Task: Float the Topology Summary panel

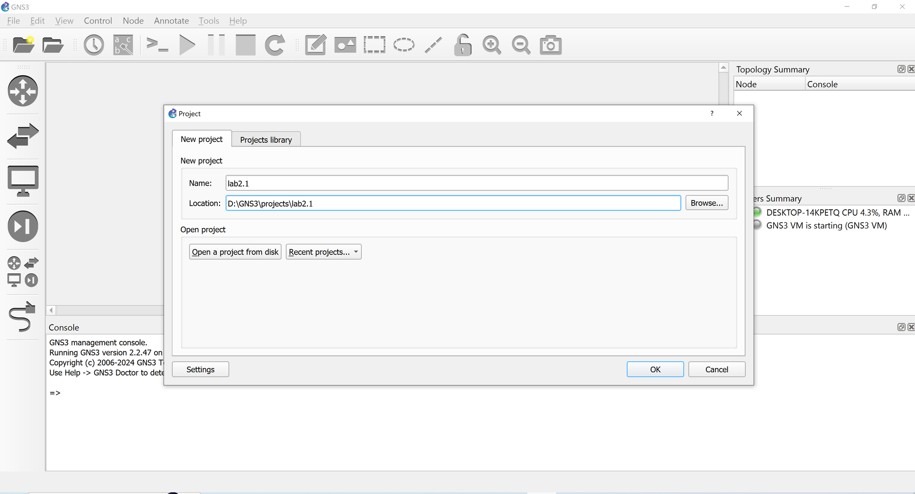Action: click(901, 69)
